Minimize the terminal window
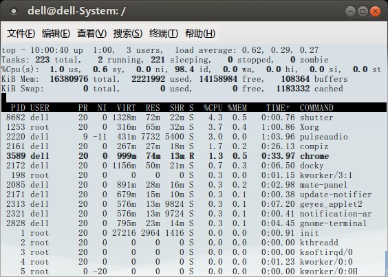388x277 pixels. (x=350, y=12)
